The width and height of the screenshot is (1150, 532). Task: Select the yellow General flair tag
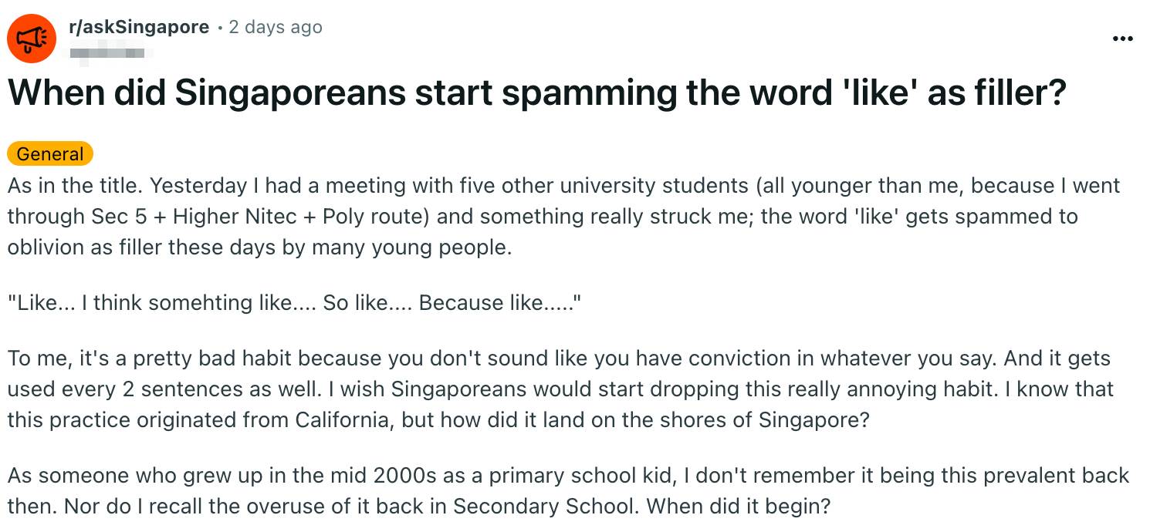pyautogui.click(x=50, y=154)
